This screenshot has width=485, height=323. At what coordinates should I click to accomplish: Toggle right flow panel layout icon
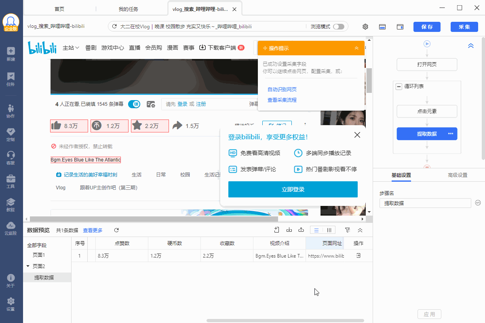tap(401, 27)
